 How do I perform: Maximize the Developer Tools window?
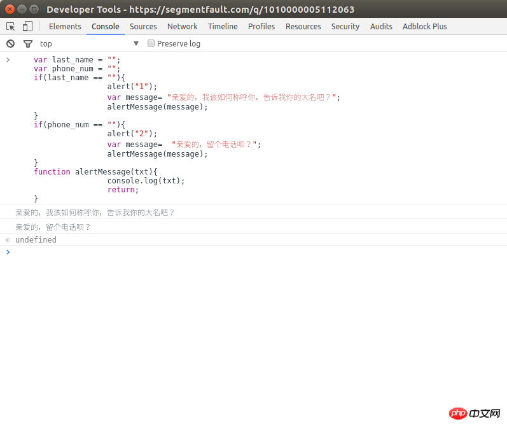[34, 9]
